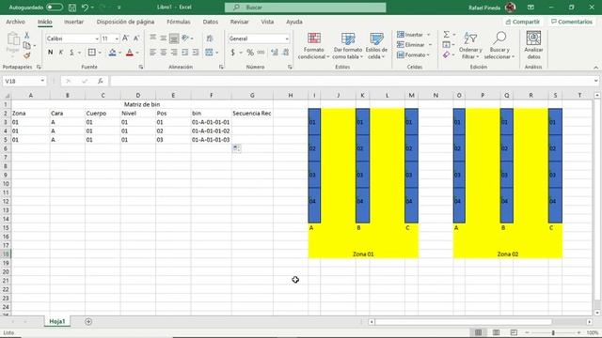Open Buscar y seleccionar menu

pos(499,46)
